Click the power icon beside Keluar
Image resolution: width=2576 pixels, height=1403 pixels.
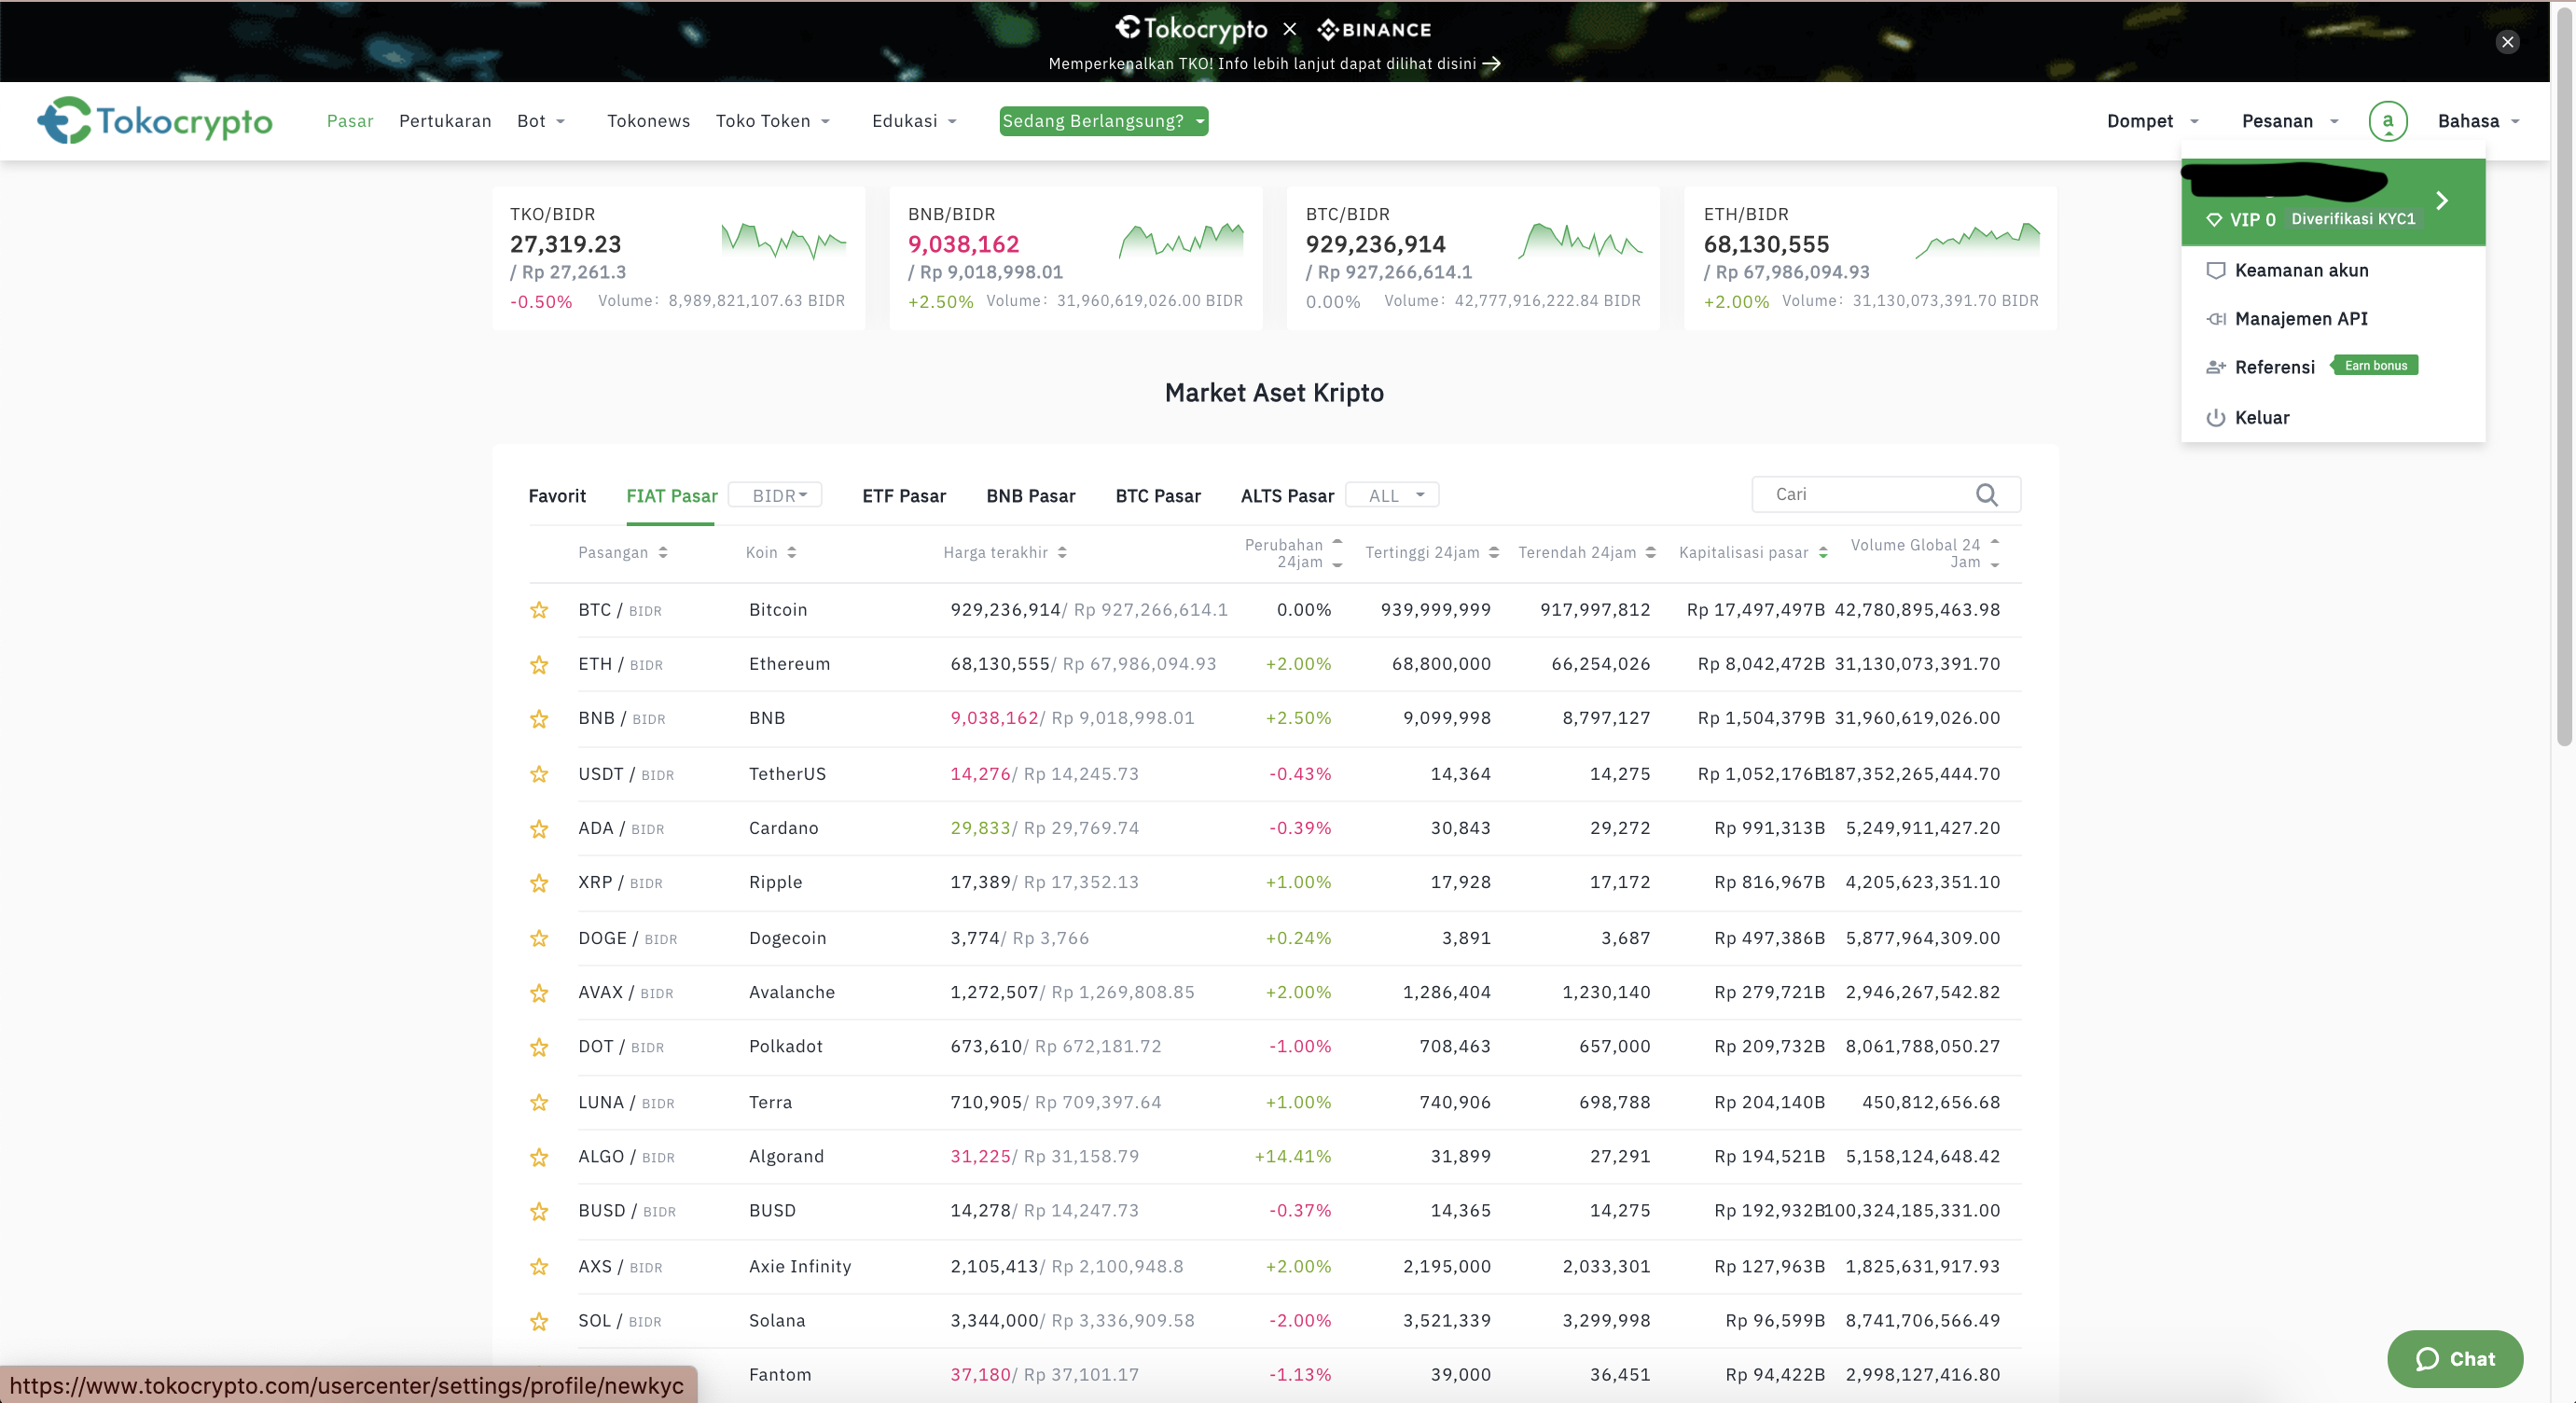(2215, 417)
